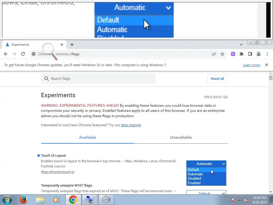Click the version number 109.0.5414.120
The width and height of the screenshot is (273, 205).
[215, 97]
